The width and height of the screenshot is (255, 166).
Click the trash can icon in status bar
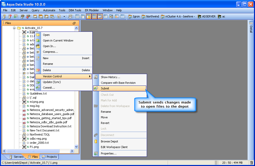click(252, 163)
